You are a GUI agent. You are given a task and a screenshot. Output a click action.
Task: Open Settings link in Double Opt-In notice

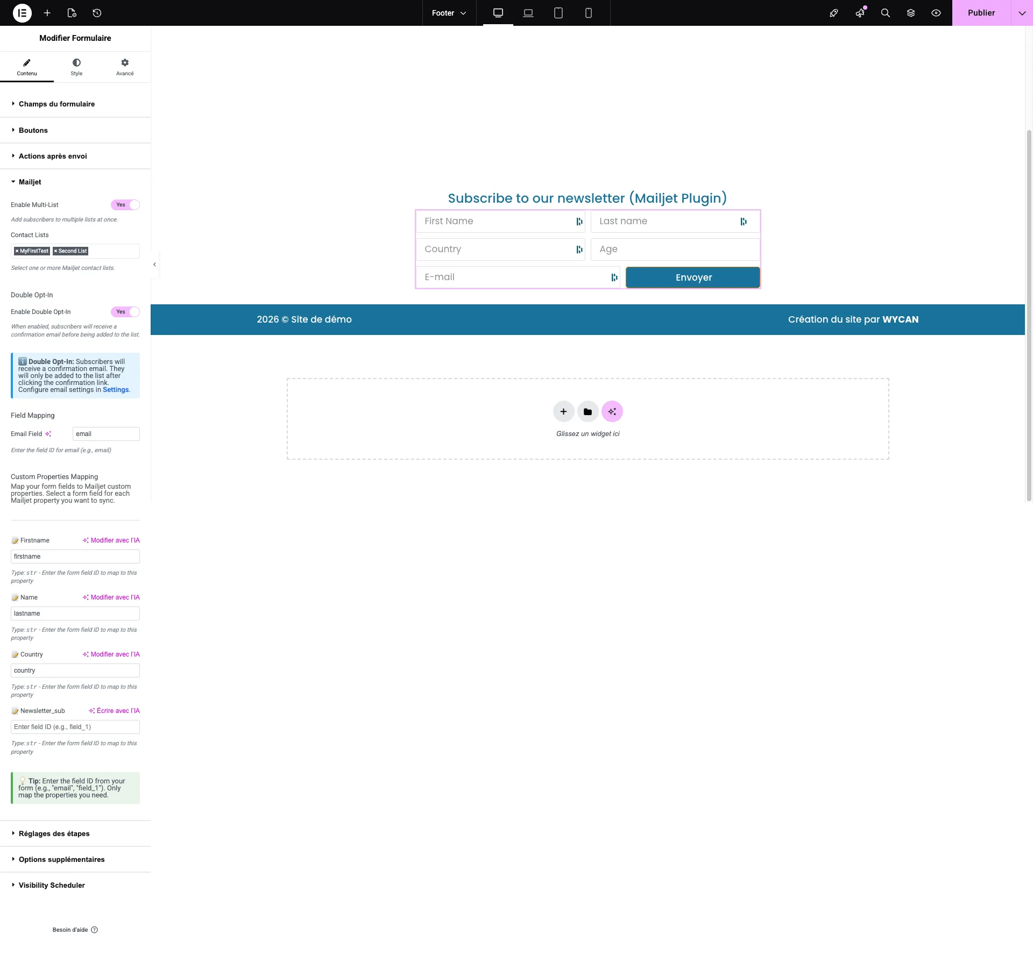tap(116, 390)
